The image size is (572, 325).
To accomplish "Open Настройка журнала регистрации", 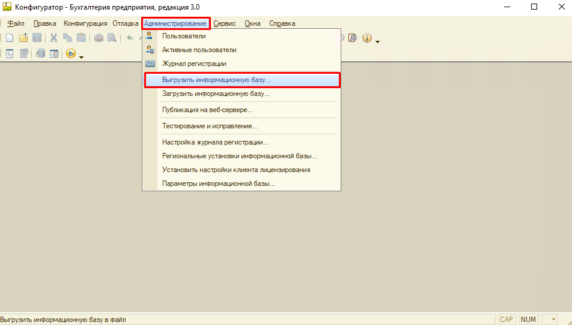I will (242, 142).
